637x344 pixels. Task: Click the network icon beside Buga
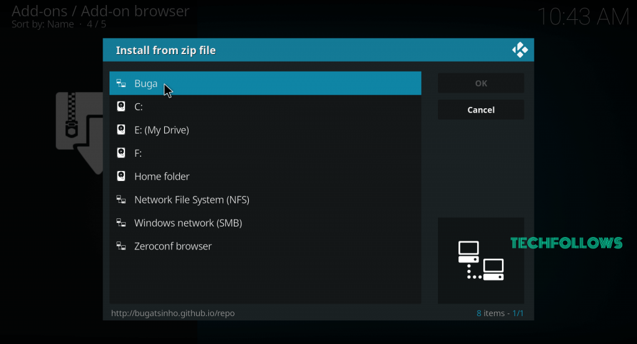[x=121, y=83]
